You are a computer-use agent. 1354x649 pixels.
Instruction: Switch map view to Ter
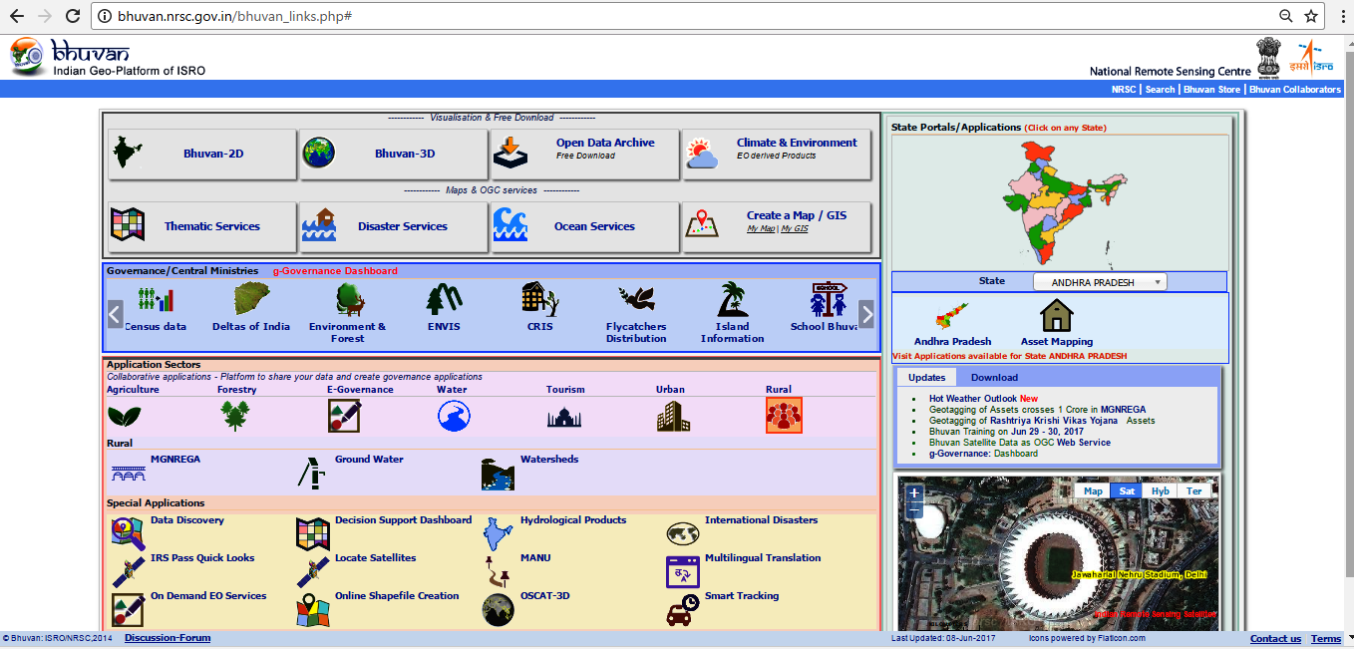tap(1194, 490)
